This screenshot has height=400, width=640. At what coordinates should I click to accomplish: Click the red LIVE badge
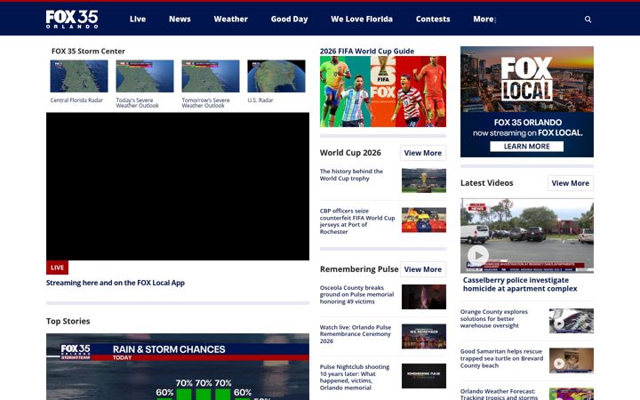click(57, 268)
